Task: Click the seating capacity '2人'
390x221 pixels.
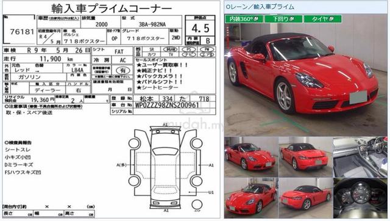Action: (77, 101)
